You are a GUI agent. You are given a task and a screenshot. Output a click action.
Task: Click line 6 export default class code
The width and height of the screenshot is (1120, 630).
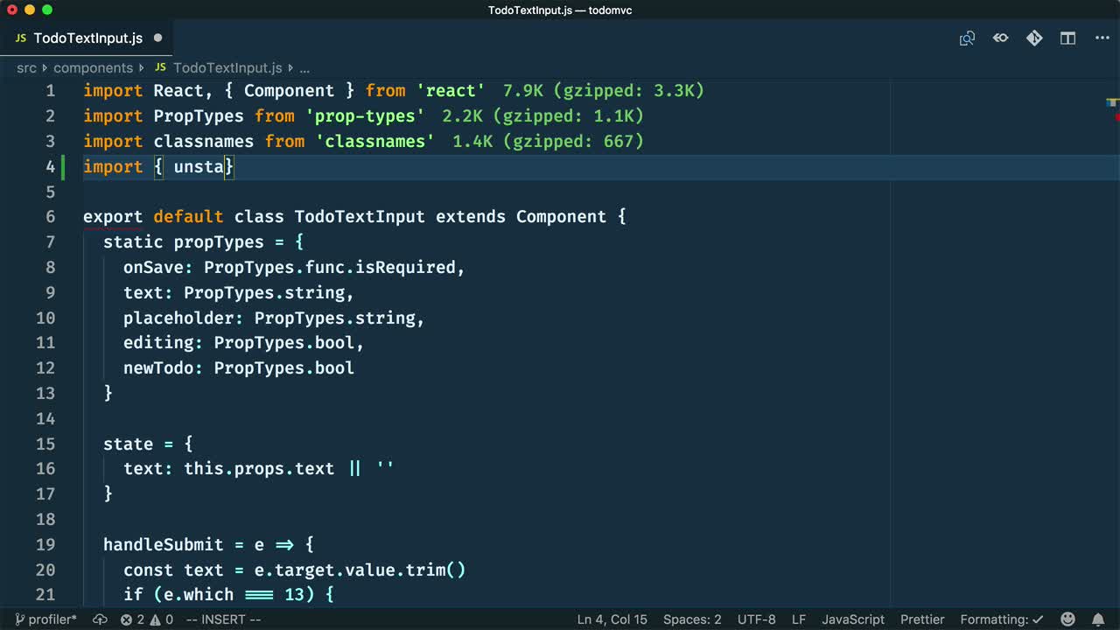[x=354, y=217]
